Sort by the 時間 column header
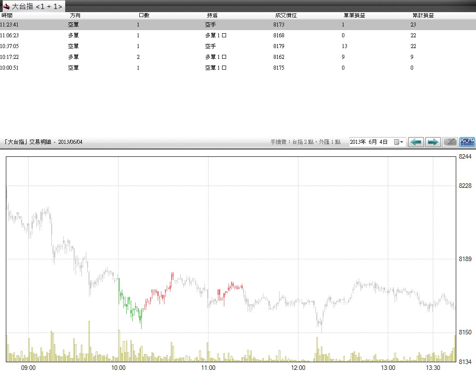The height and width of the screenshot is (373, 476). (x=7, y=16)
